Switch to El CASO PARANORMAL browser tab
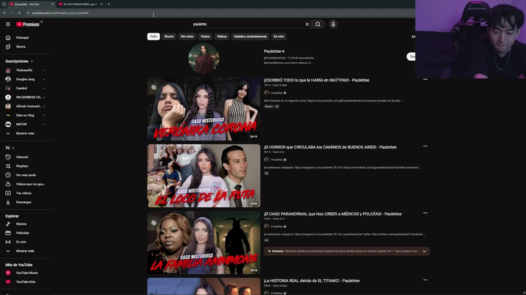 click(80, 4)
